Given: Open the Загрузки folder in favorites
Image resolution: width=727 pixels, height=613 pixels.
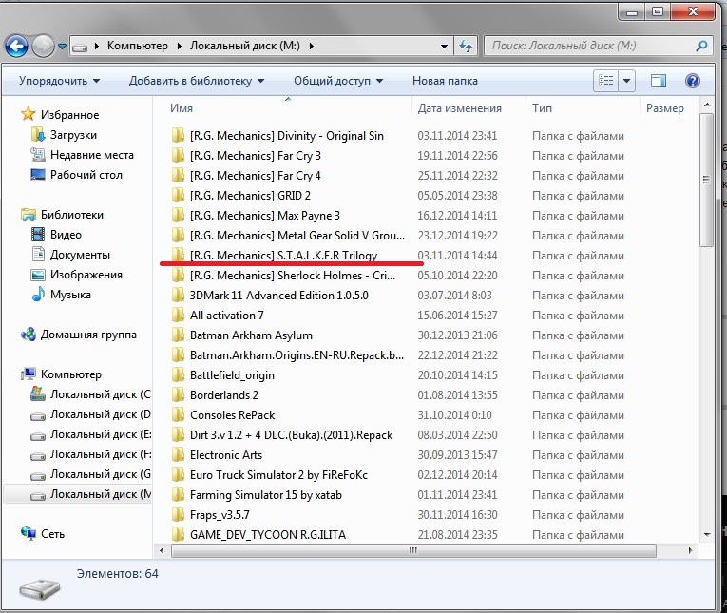Looking at the screenshot, I should pyautogui.click(x=72, y=135).
